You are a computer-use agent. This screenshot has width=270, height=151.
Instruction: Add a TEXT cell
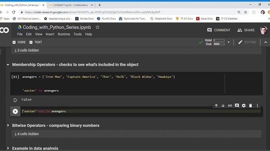[35, 42]
